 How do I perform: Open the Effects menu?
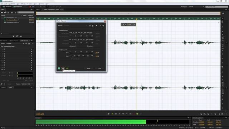tap(23, 4)
